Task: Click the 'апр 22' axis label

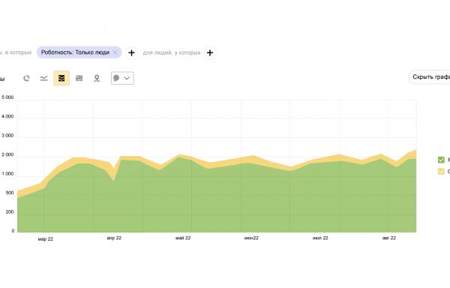Action: 114,238
